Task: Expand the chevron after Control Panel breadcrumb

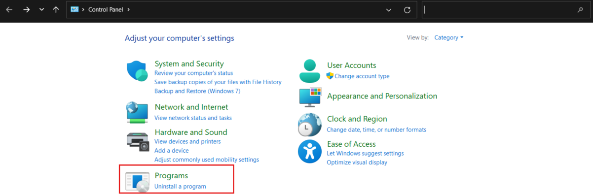Action: pyautogui.click(x=129, y=10)
